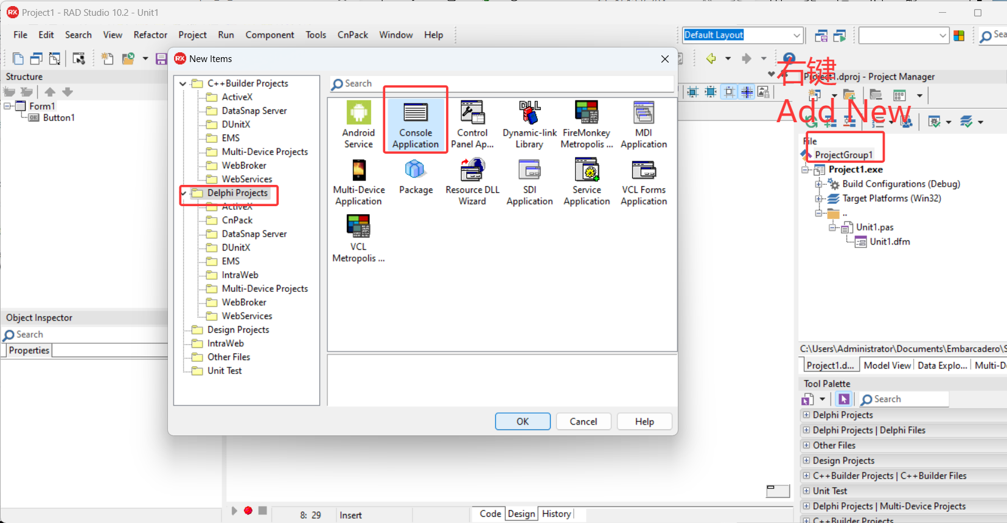Viewport: 1007px width, 523px height.
Task: Pick the FireMonkey Metropolis item
Action: pos(587,125)
